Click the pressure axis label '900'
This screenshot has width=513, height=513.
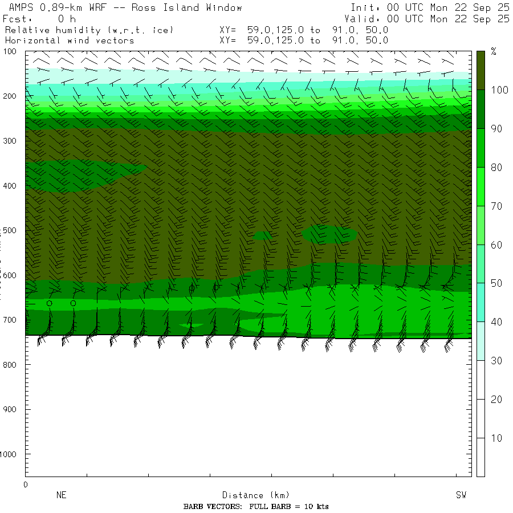coord(10,410)
